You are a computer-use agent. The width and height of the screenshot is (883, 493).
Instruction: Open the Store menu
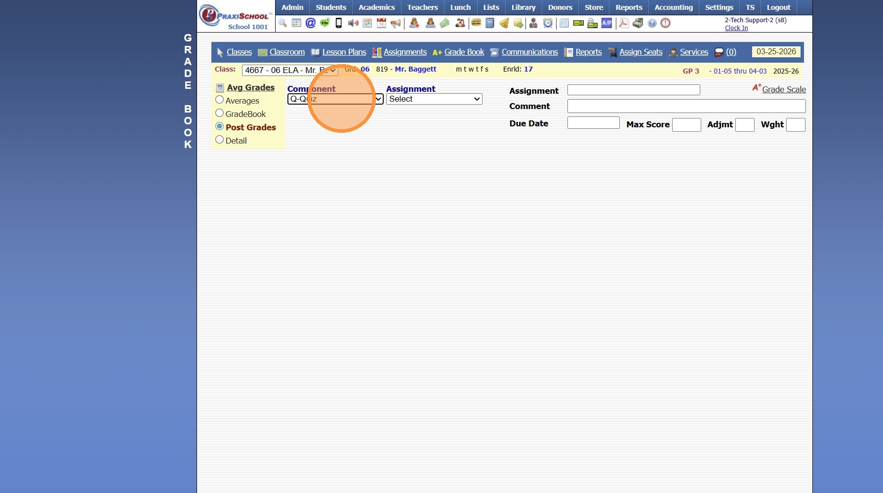point(594,7)
